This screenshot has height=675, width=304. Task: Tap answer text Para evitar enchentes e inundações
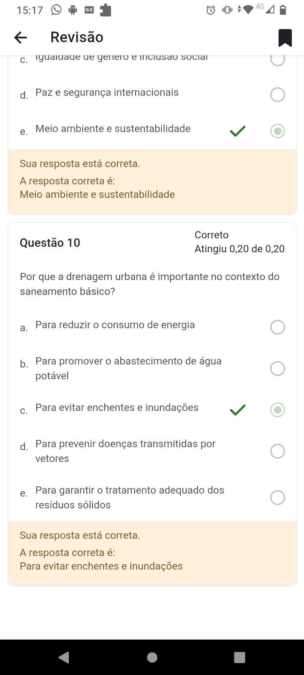coord(117,408)
